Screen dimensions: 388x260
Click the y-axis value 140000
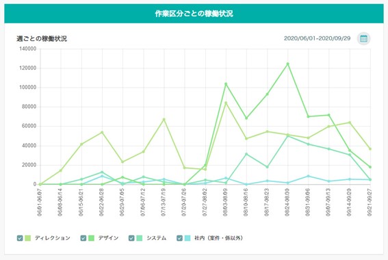27,49
